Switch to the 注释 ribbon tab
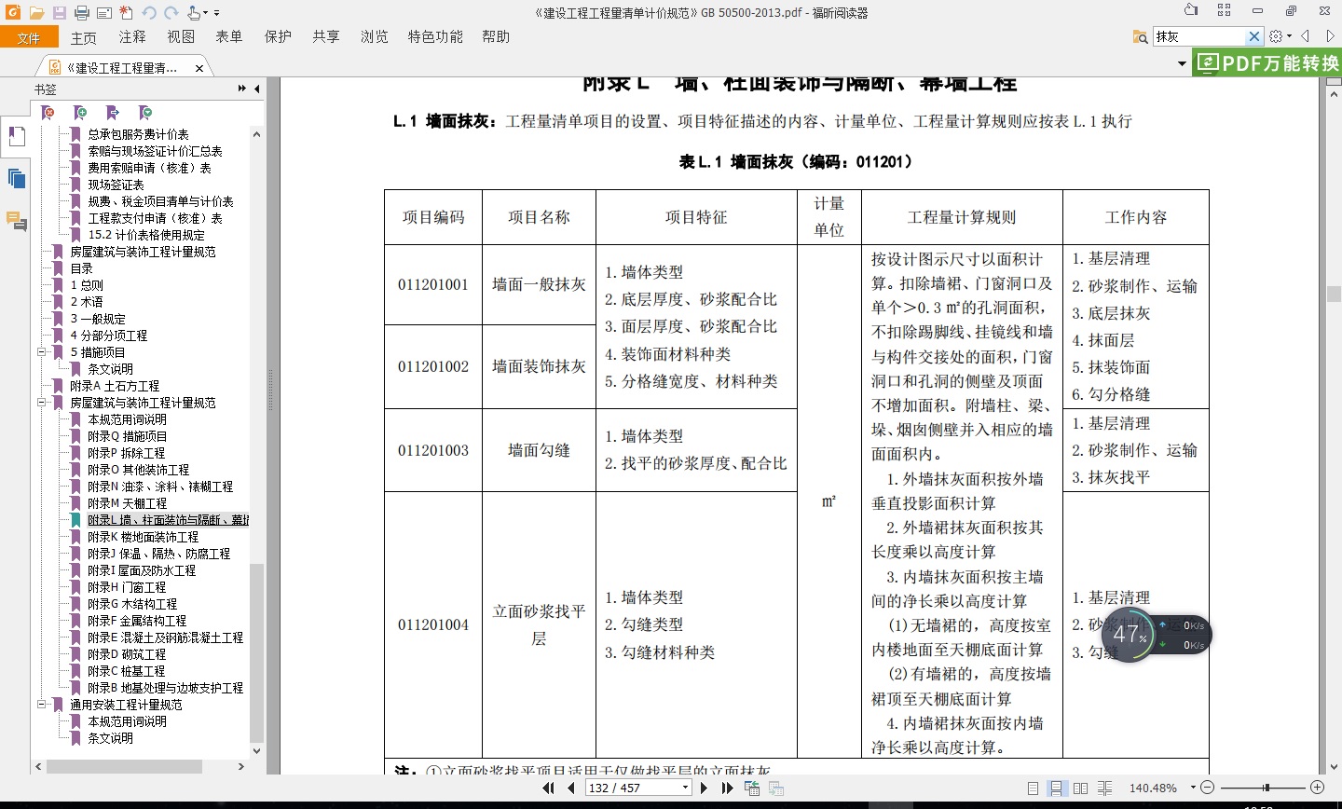This screenshot has width=1342, height=809. (x=132, y=36)
